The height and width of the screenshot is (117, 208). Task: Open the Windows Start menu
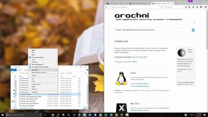click(x=3, y=115)
